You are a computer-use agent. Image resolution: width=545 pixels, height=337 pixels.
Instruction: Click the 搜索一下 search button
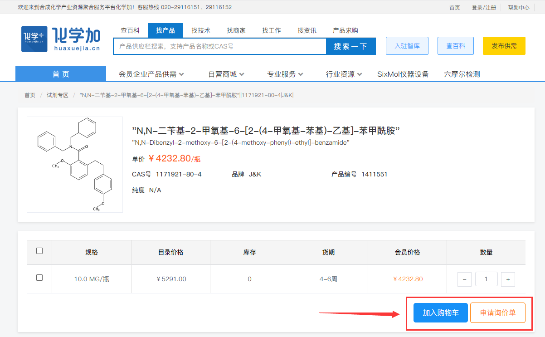(x=350, y=46)
